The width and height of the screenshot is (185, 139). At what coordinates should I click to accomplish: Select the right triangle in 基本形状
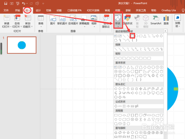click(x=132, y=67)
